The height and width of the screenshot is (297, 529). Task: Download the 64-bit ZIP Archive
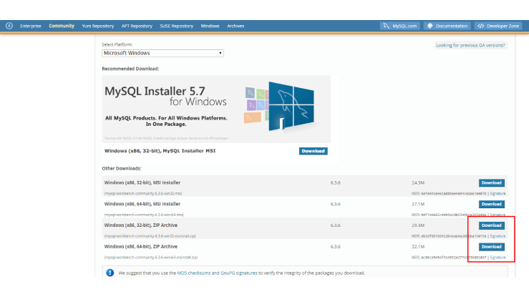(491, 247)
